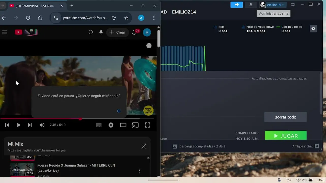Screen dimensions: 326x183
Task: Open MI TERRE CLN video thumbnail
Action: [22, 169]
